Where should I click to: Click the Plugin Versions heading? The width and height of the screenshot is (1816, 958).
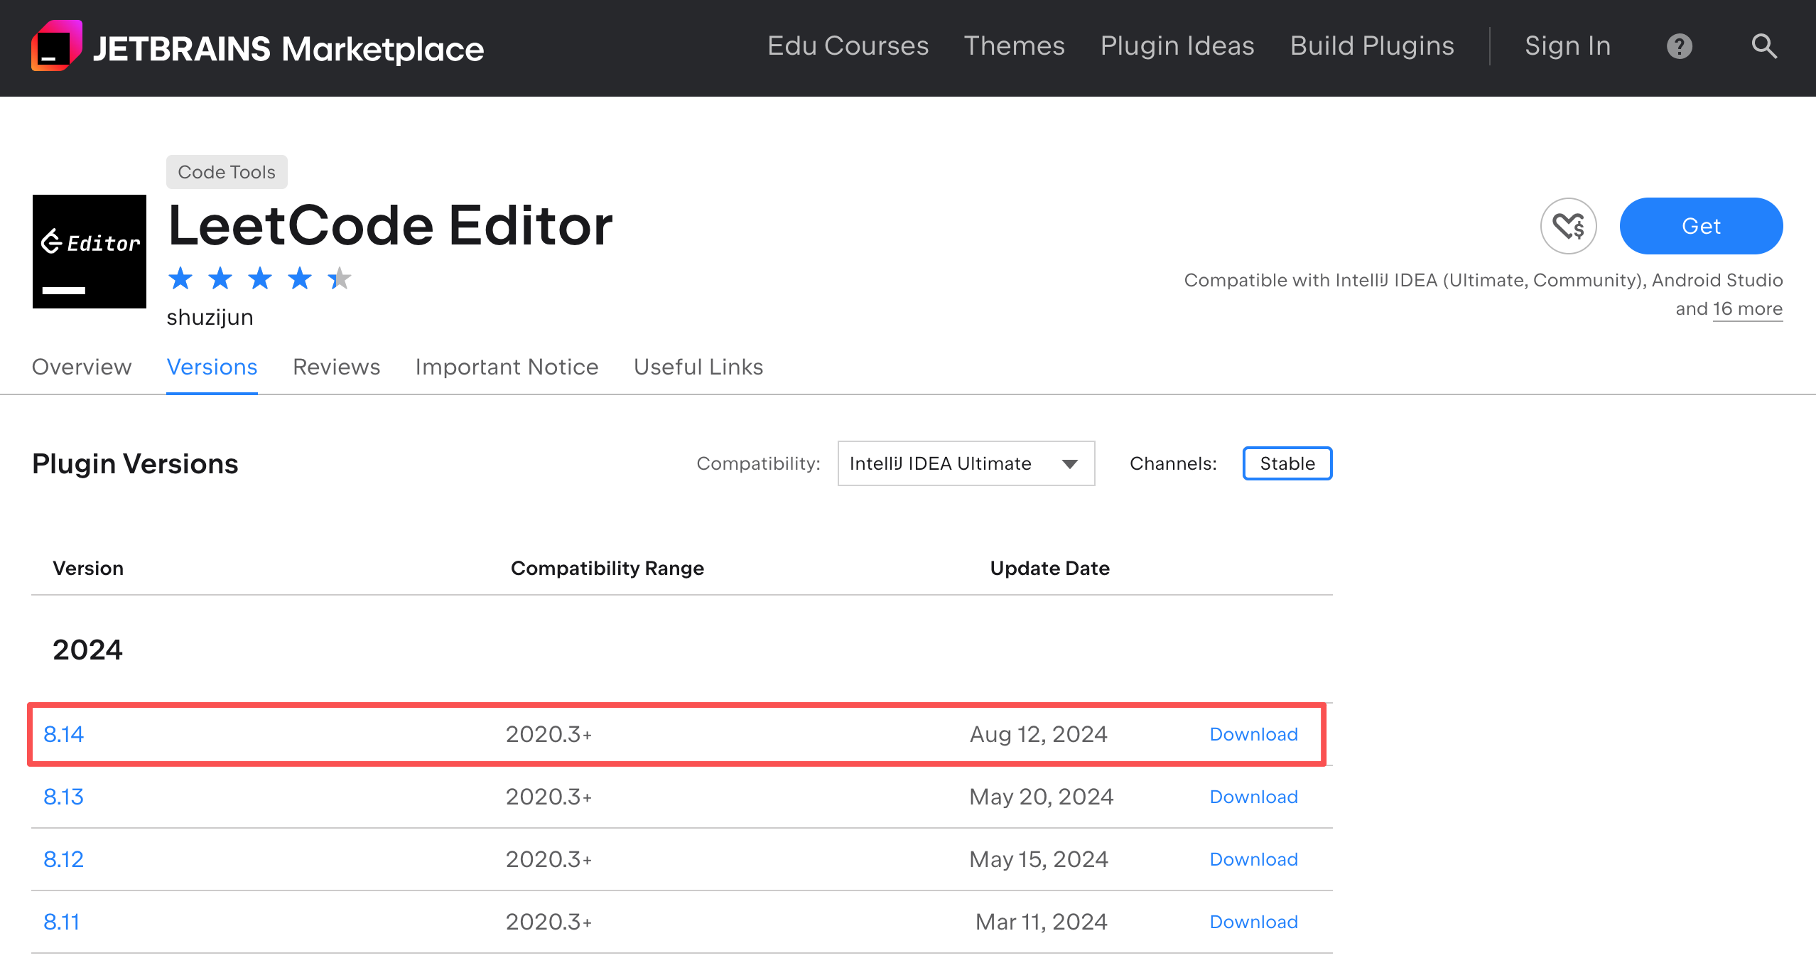(x=135, y=463)
